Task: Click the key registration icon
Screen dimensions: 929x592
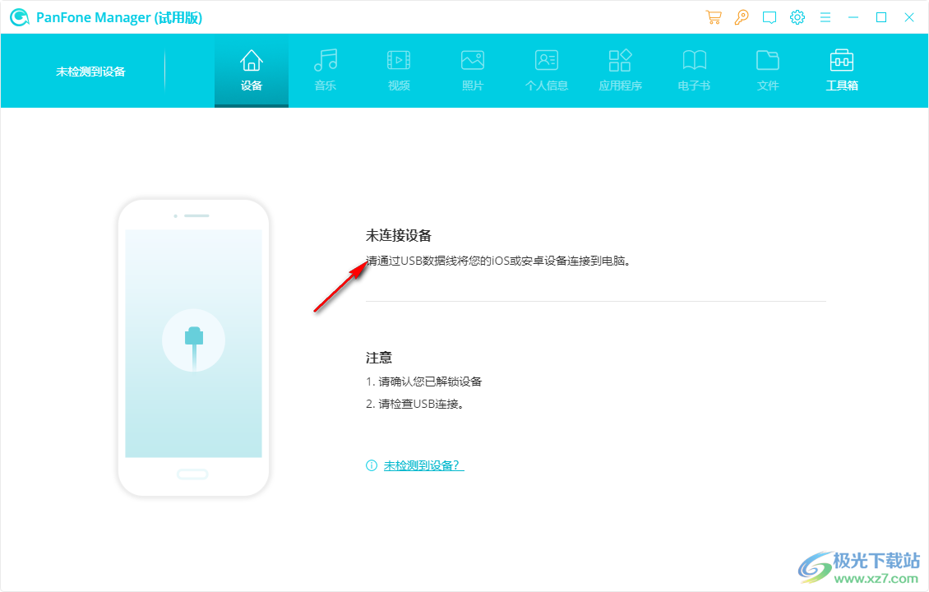Action: (742, 17)
